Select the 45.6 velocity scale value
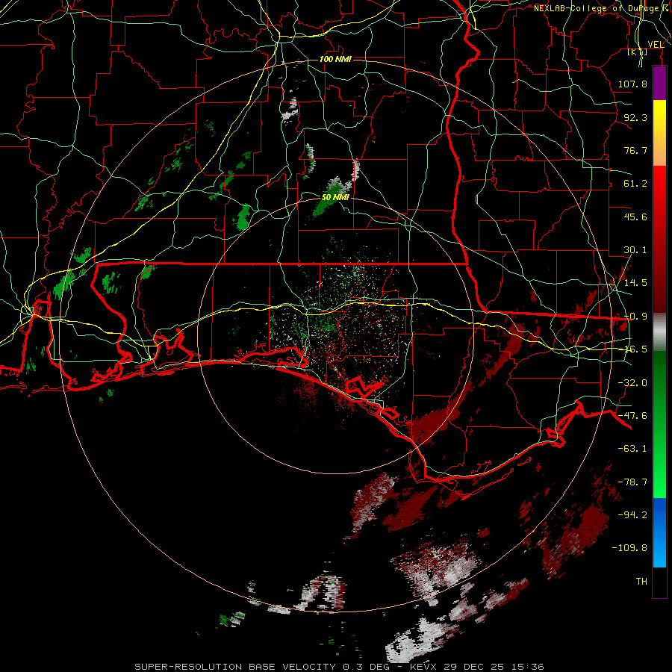 [635, 217]
